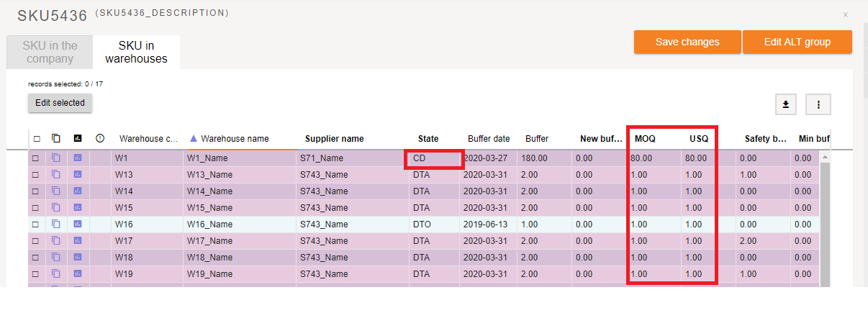This screenshot has width=868, height=331.
Task: Open the chart icon for row W13
Action: pyautogui.click(x=78, y=174)
